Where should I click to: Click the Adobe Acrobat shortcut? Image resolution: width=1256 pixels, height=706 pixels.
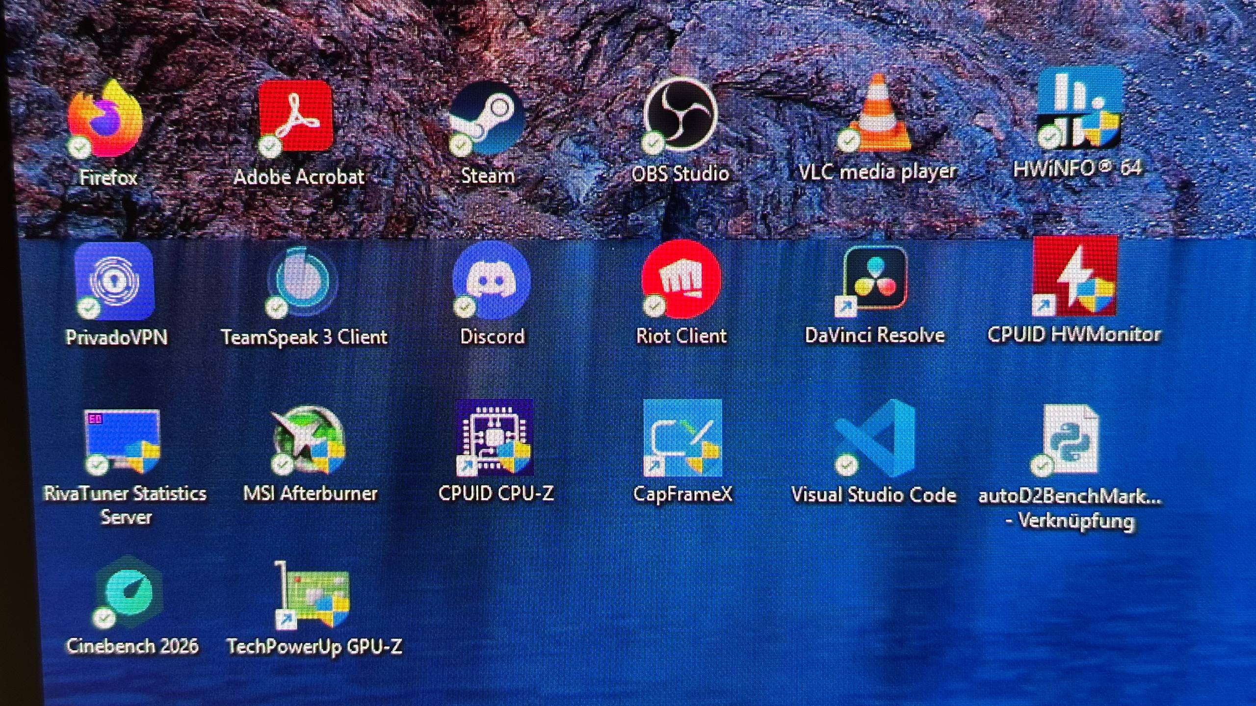(296, 117)
